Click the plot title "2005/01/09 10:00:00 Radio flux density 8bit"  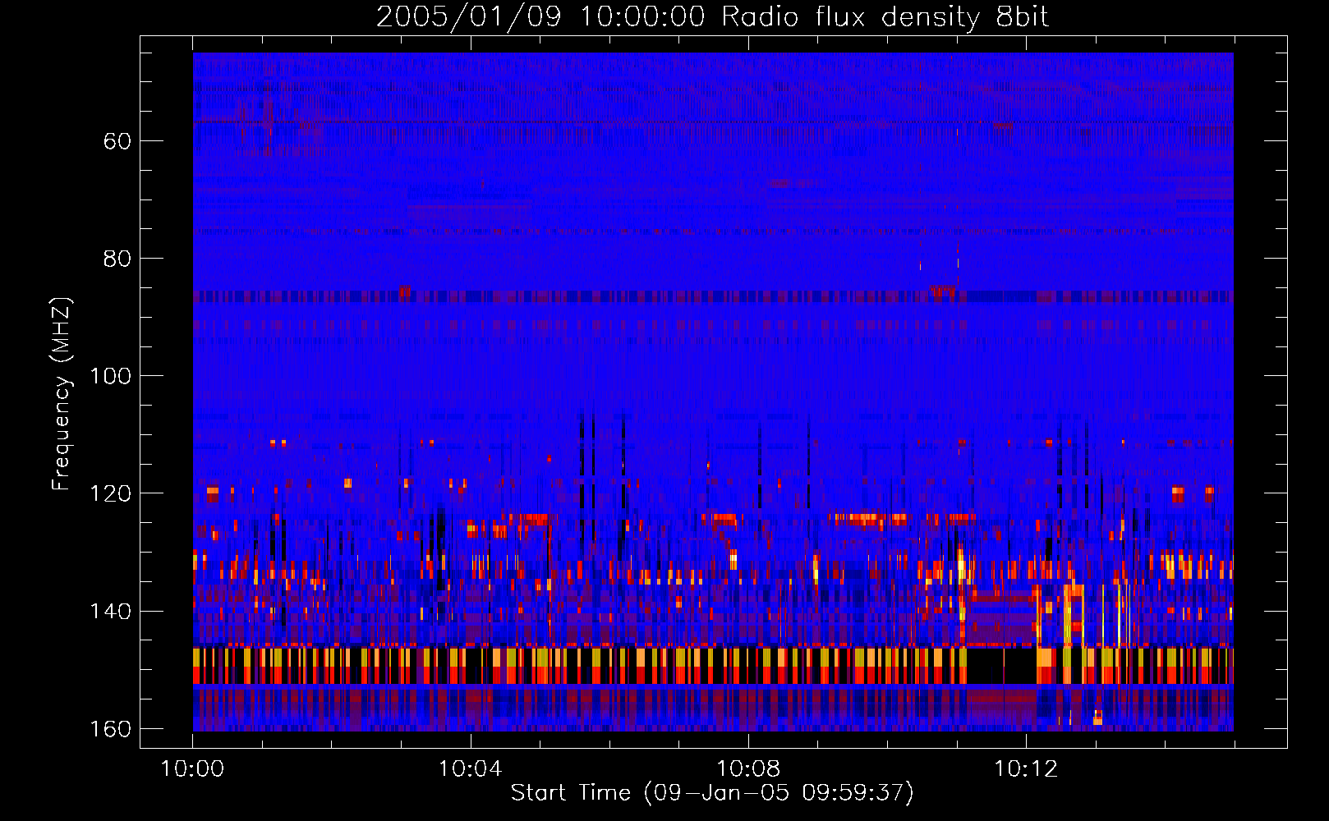tap(712, 17)
